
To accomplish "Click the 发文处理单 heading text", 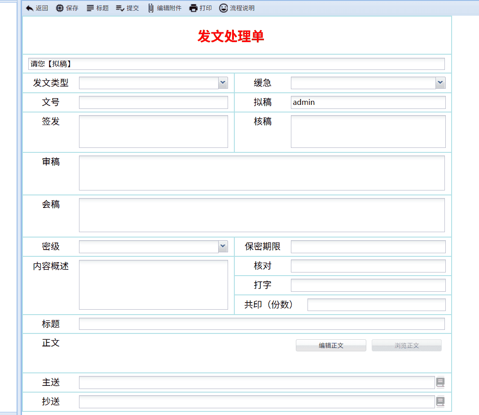I will (231, 36).
